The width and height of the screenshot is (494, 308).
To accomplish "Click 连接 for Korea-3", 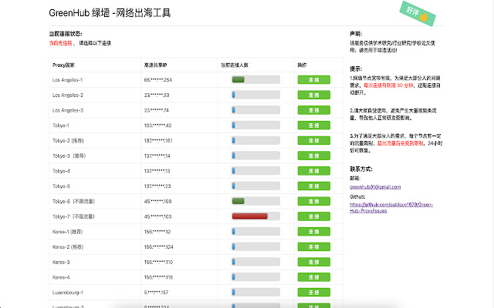I will [x=313, y=262].
